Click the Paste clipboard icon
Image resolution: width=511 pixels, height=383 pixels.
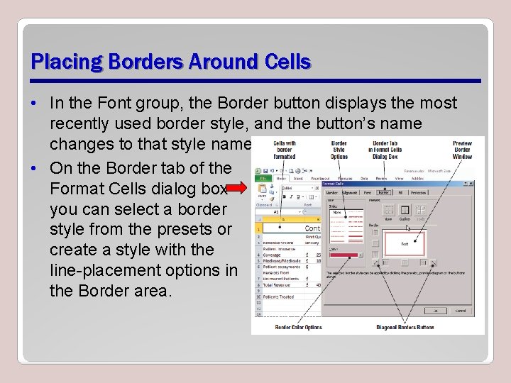click(262, 189)
